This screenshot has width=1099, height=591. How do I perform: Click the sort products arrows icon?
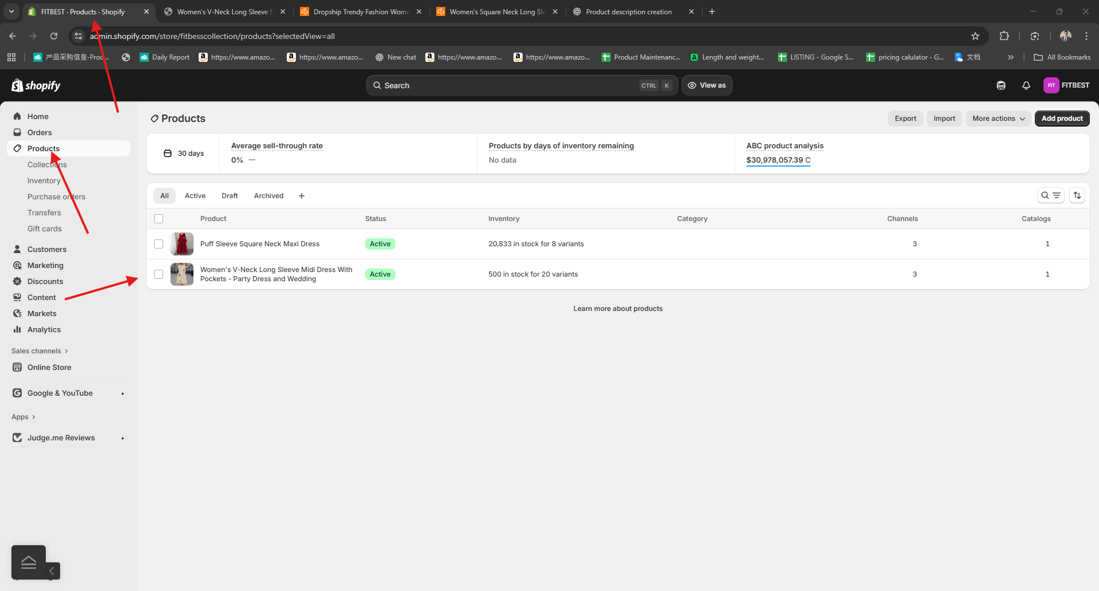1077,196
